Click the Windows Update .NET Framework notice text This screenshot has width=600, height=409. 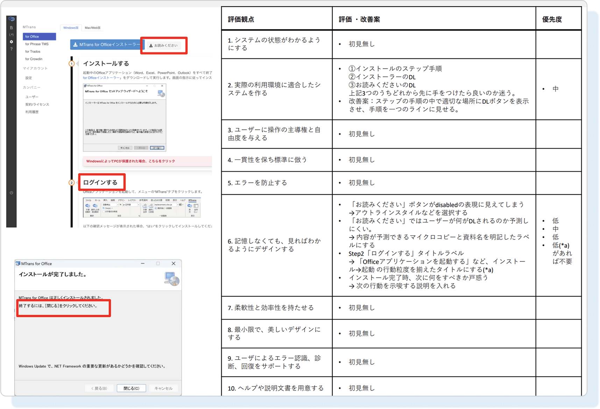92,366
